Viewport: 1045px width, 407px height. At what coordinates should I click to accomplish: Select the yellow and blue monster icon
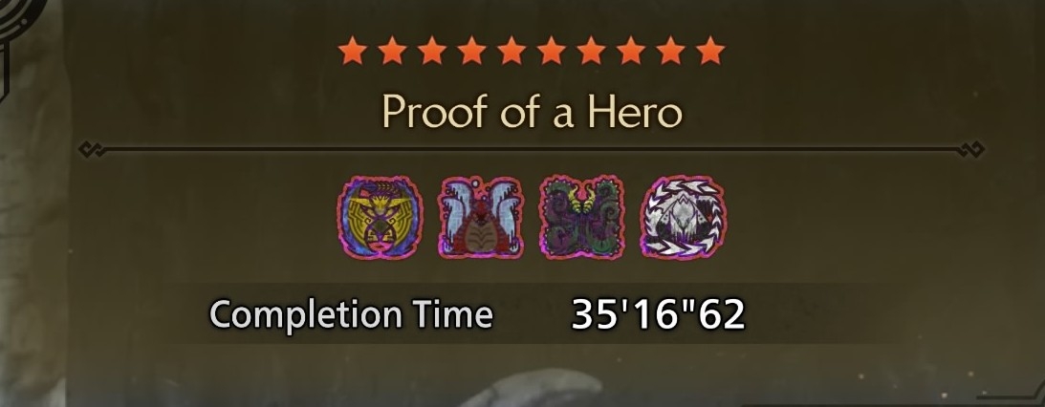point(380,218)
